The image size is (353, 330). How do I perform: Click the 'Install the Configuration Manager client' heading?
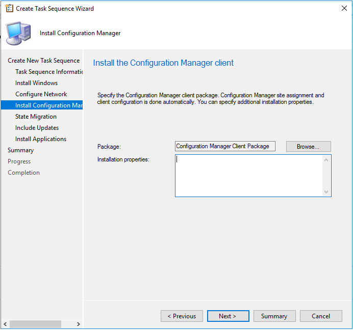click(163, 63)
